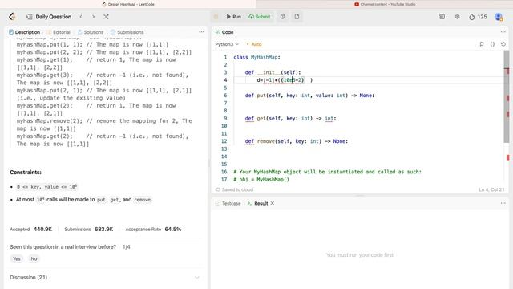The width and height of the screenshot is (513, 289).
Task: Click the format code braces icon
Action: 492,44
